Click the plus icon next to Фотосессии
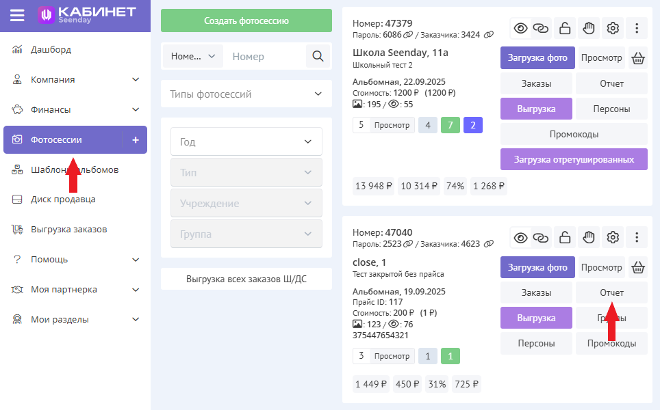The width and height of the screenshot is (660, 410). click(x=135, y=140)
